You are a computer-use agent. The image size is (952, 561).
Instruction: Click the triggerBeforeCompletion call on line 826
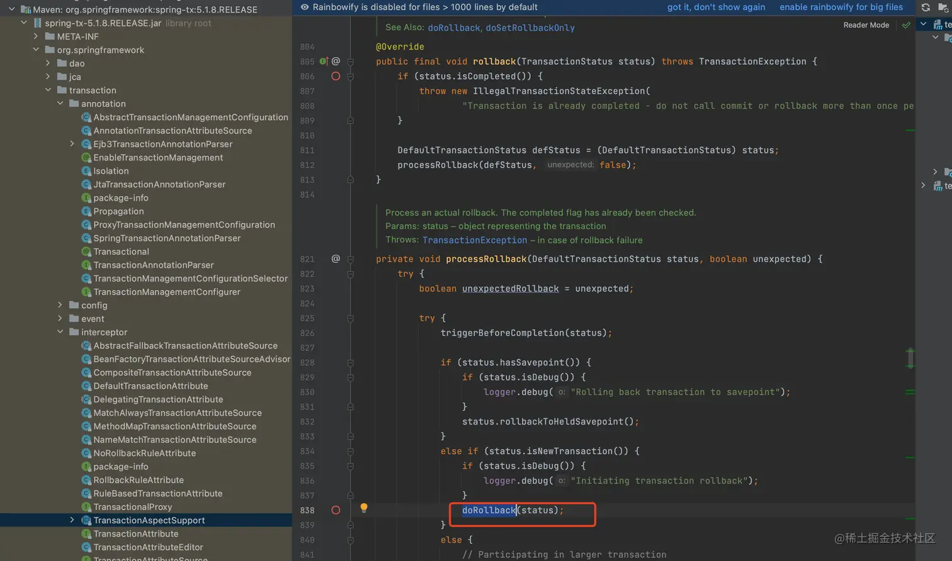pos(502,333)
